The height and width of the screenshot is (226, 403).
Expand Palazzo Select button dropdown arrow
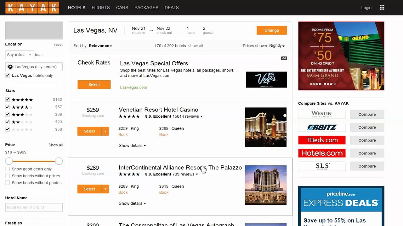[105, 189]
